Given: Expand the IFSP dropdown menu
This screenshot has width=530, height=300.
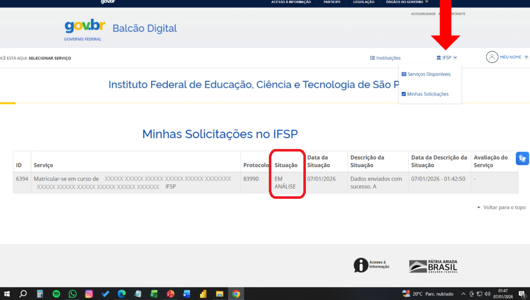Looking at the screenshot, I should 447,58.
